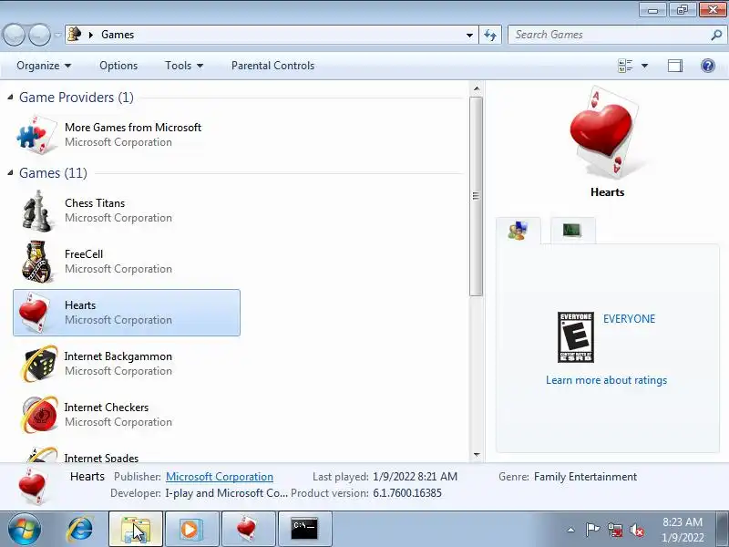The image size is (729, 547).
Task: Click the refresh button beside address bar
Action: coord(490,35)
